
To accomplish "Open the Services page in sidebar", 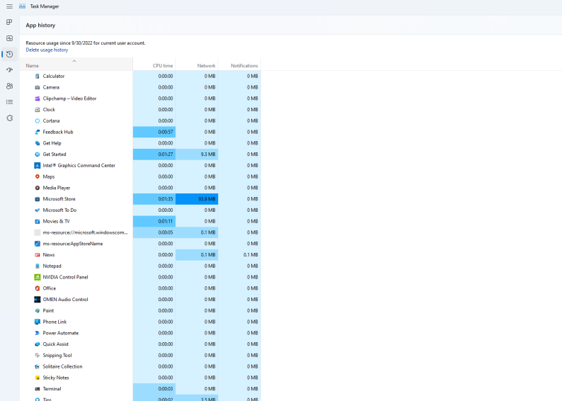I will 10,118.
